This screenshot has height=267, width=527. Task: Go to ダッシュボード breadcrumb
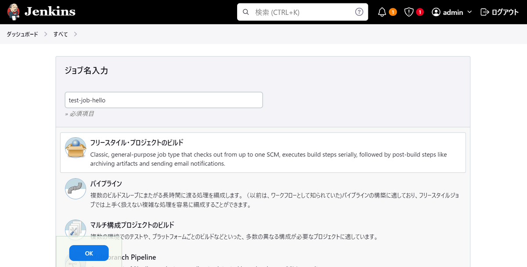point(22,34)
